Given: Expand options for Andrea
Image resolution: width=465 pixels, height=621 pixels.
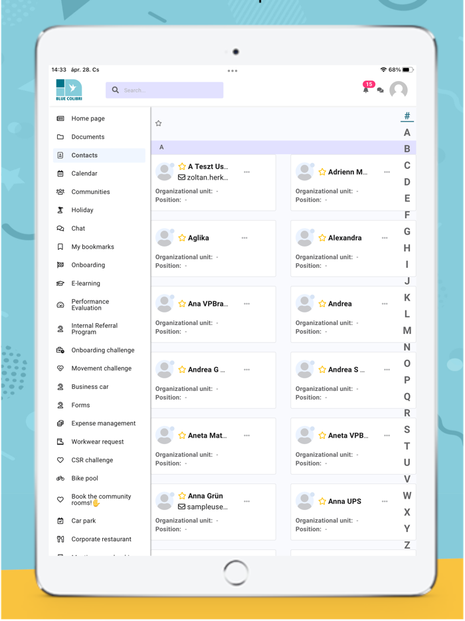Looking at the screenshot, I should pos(385,304).
